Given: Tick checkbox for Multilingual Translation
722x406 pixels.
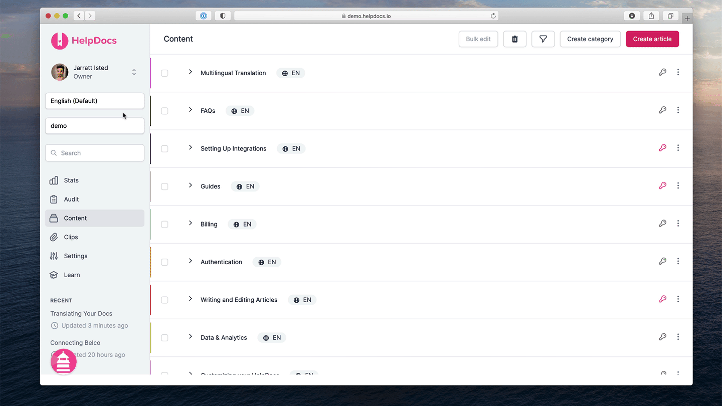Looking at the screenshot, I should coord(164,73).
